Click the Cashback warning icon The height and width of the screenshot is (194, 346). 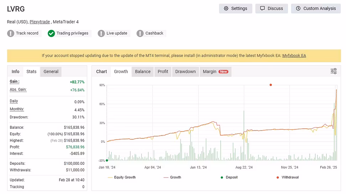pos(140,34)
